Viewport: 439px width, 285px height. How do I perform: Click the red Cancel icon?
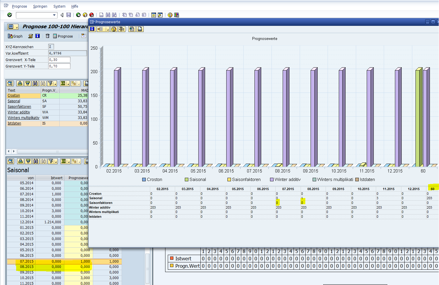coord(92,15)
